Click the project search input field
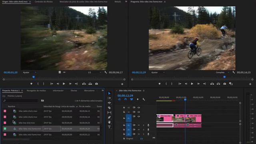The image size is (256, 144). pyautogui.click(x=20, y=101)
